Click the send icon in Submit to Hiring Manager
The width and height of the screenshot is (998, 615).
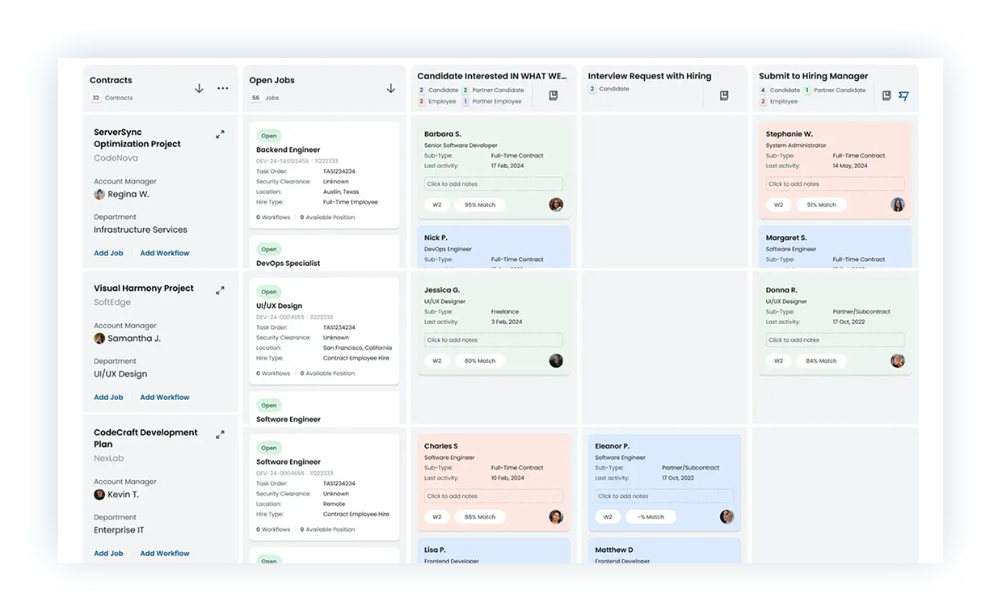pos(903,95)
